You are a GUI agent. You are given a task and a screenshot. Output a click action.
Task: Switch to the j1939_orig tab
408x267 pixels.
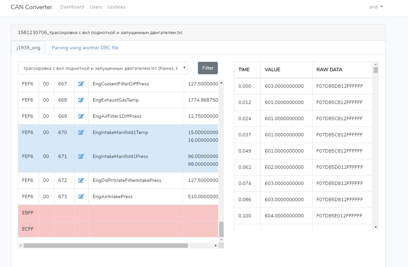click(x=28, y=48)
